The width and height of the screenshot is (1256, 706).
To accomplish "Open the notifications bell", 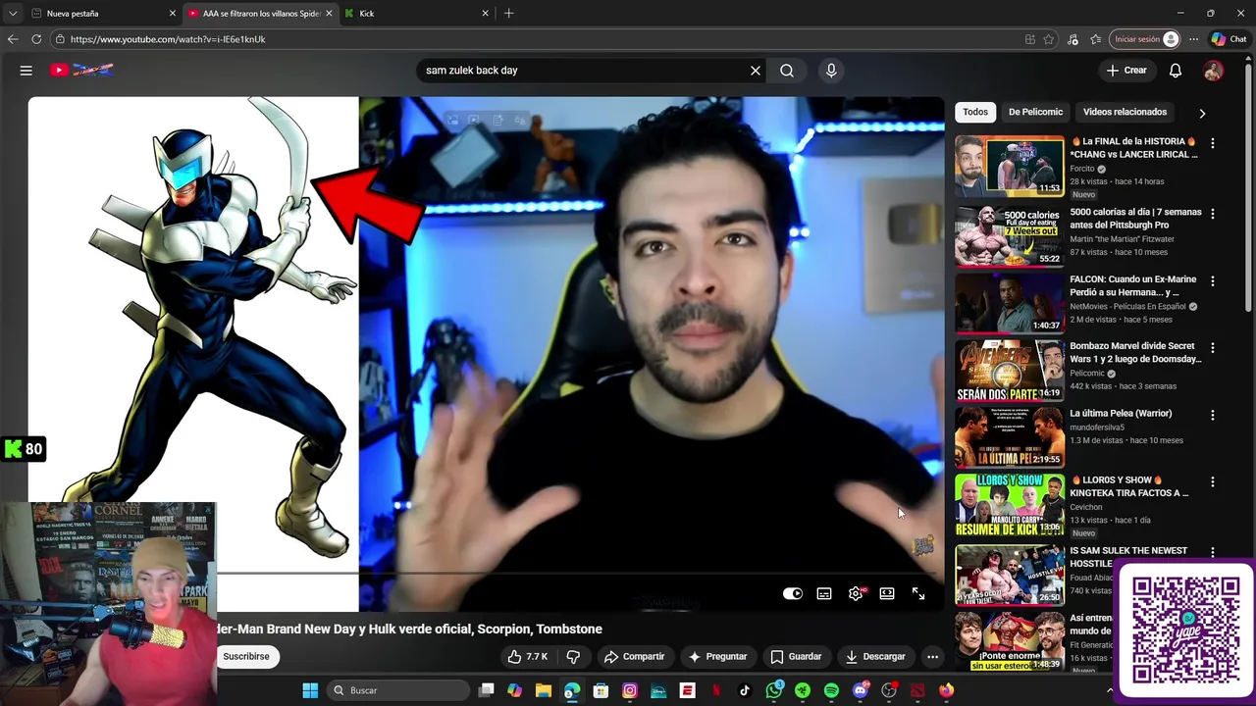I will [x=1176, y=71].
